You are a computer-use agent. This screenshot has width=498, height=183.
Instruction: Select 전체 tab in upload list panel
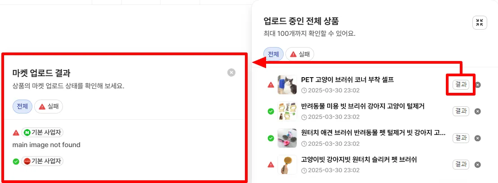coord(273,54)
